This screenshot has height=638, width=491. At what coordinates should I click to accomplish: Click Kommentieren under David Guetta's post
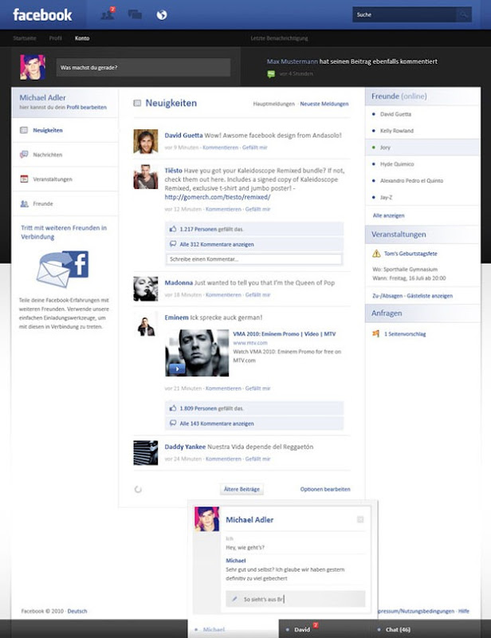point(221,148)
